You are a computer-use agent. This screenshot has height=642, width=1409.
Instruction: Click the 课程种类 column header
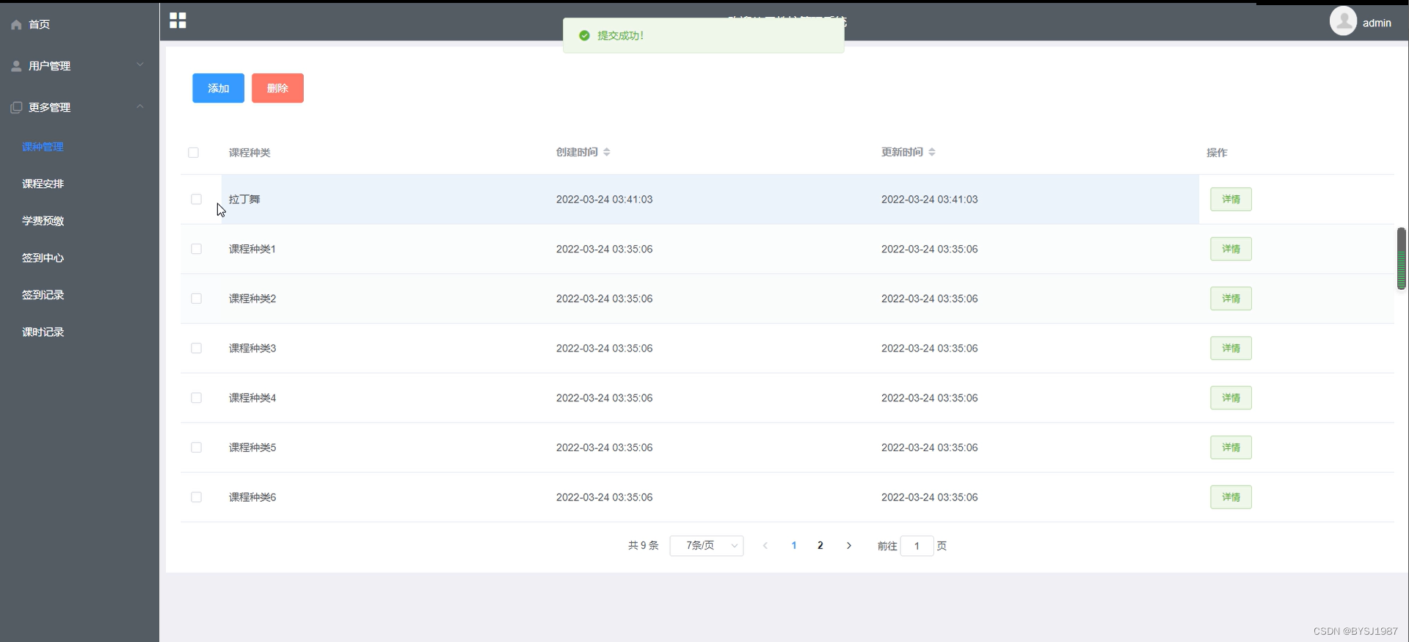coord(250,153)
